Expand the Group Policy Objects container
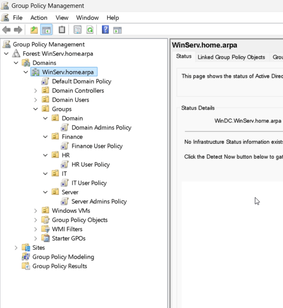Screen dimensions: 283x308 (36, 220)
